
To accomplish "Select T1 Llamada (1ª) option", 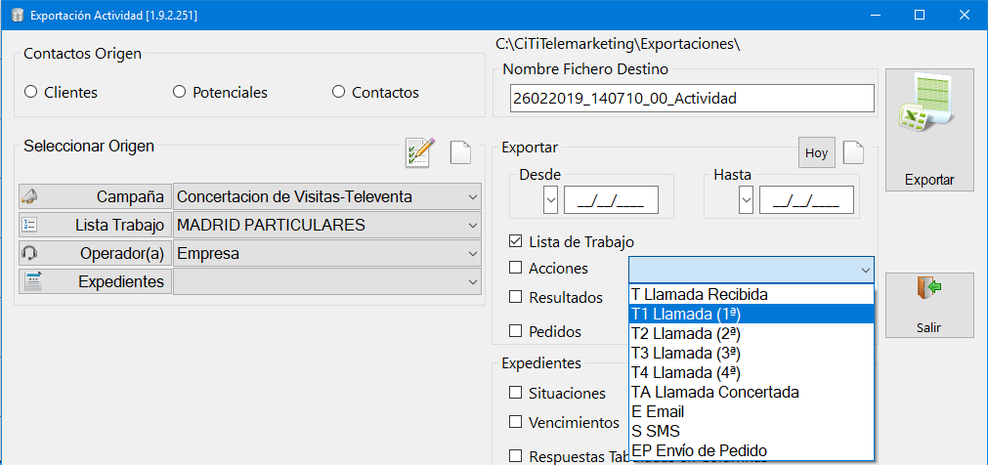I will pos(752,314).
